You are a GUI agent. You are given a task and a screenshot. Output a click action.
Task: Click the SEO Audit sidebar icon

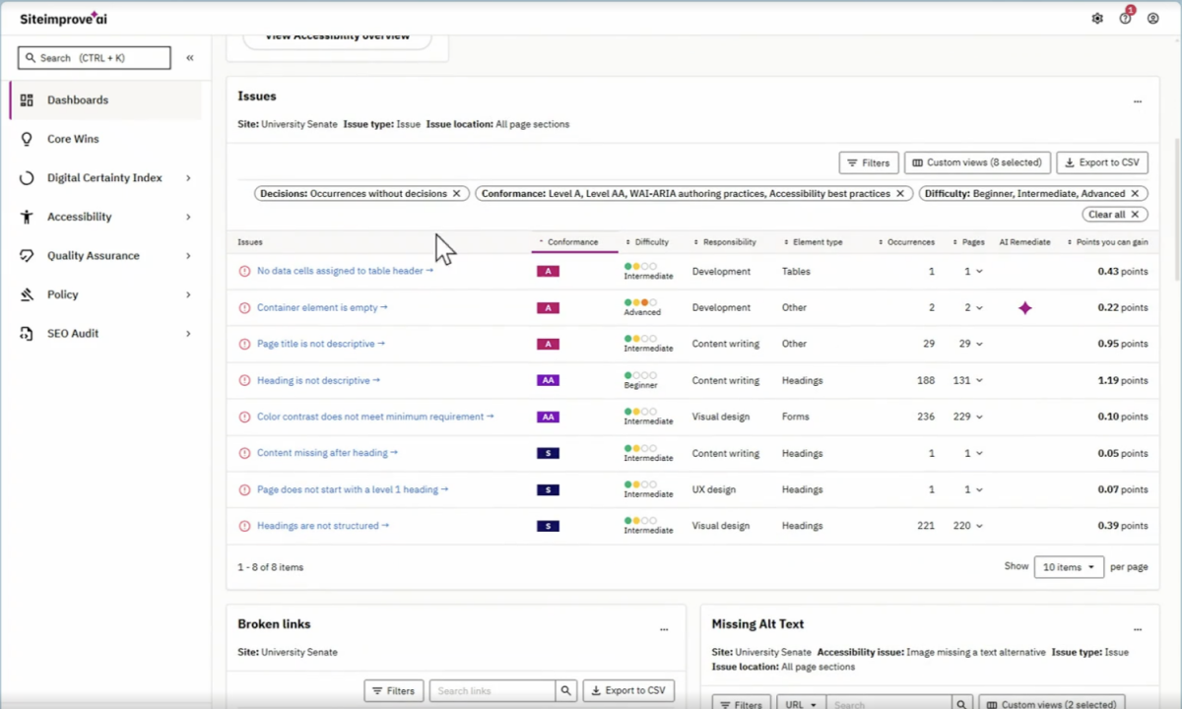[28, 334]
